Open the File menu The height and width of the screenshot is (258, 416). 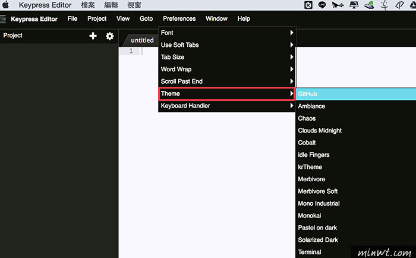pyautogui.click(x=73, y=18)
